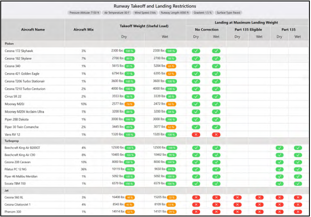
Task: Click the Pilatus PC 12 NG Part 135 dry checkmark
Action: pyautogui.click(x=280, y=169)
